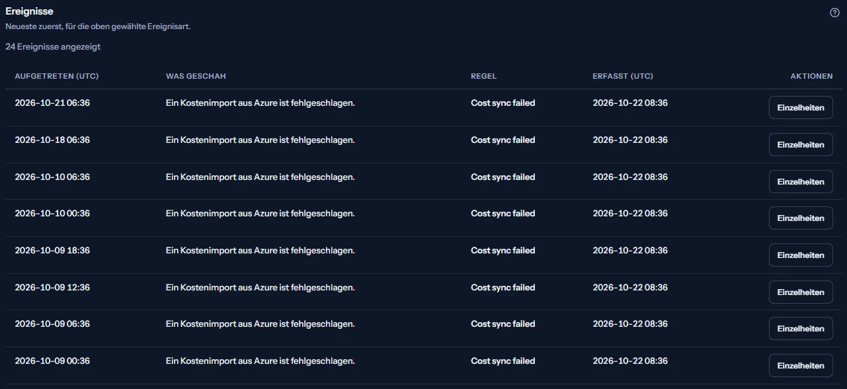Click Cost sync failed rule in first row
The width and height of the screenshot is (847, 389).
[x=503, y=103]
